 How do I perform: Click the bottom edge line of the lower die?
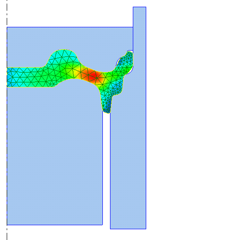pyautogui.click(x=55, y=225)
